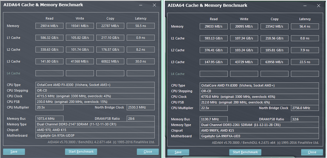
Task: Click CPU Multiplier value 22.5x
Action: coord(214,108)
